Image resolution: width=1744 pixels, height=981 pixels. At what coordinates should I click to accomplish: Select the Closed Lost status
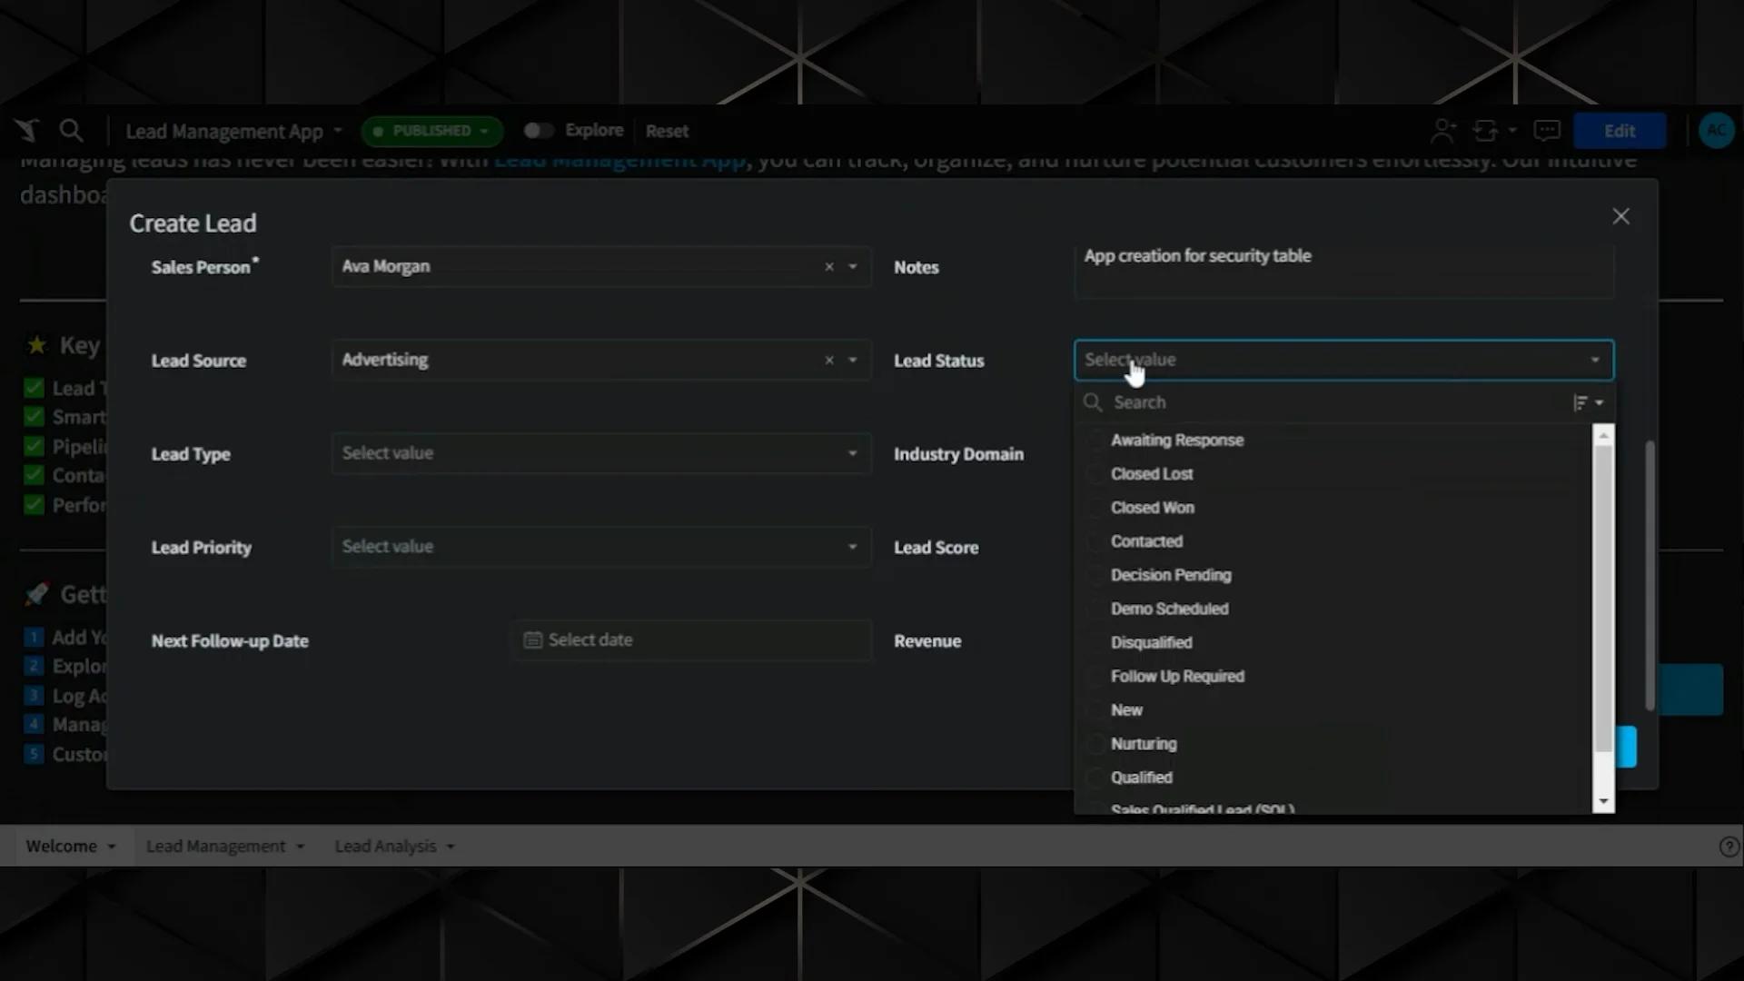[1151, 474]
